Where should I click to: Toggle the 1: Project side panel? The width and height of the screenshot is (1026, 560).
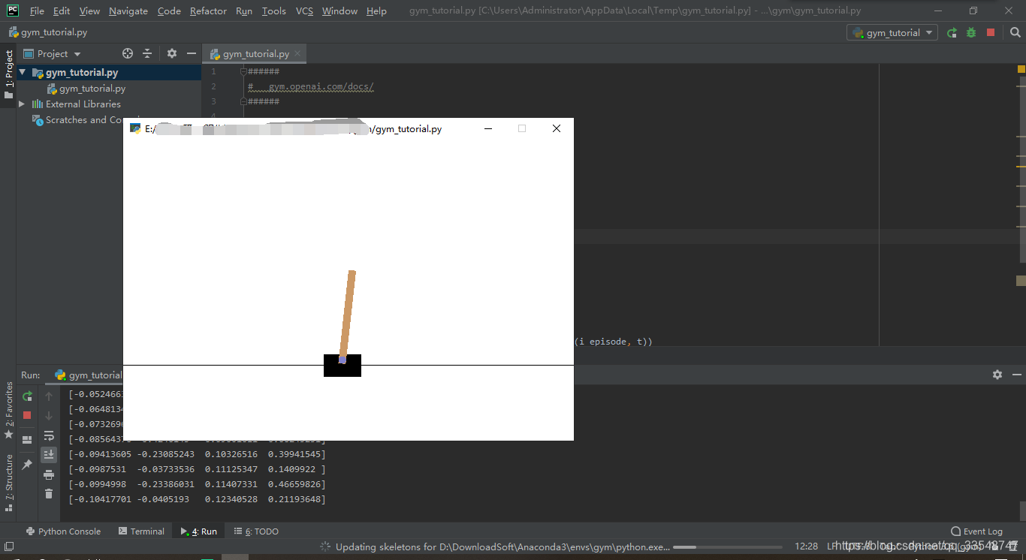[x=8, y=74]
